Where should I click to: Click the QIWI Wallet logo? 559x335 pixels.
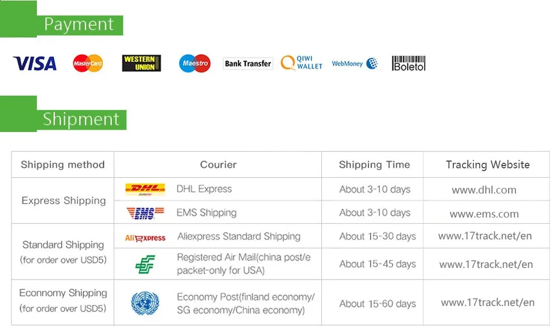302,63
